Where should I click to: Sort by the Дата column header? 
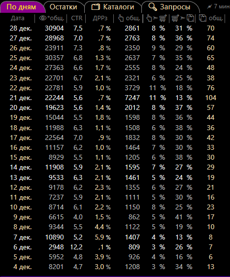point(17,18)
